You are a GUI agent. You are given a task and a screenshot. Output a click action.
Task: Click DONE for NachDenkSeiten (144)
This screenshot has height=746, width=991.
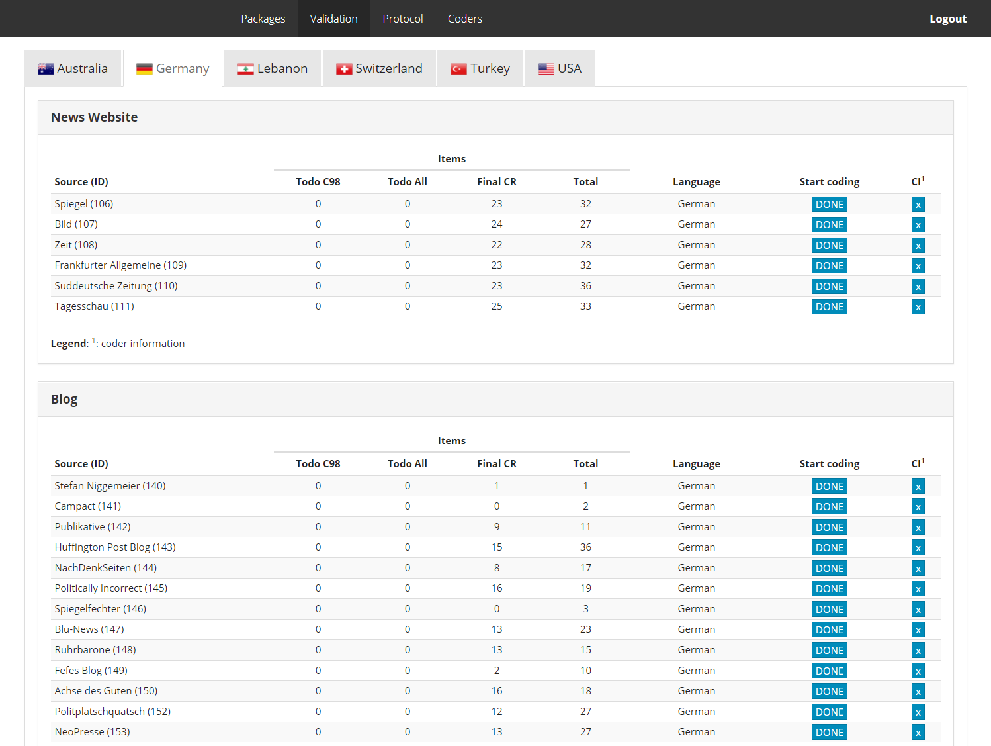(x=830, y=569)
